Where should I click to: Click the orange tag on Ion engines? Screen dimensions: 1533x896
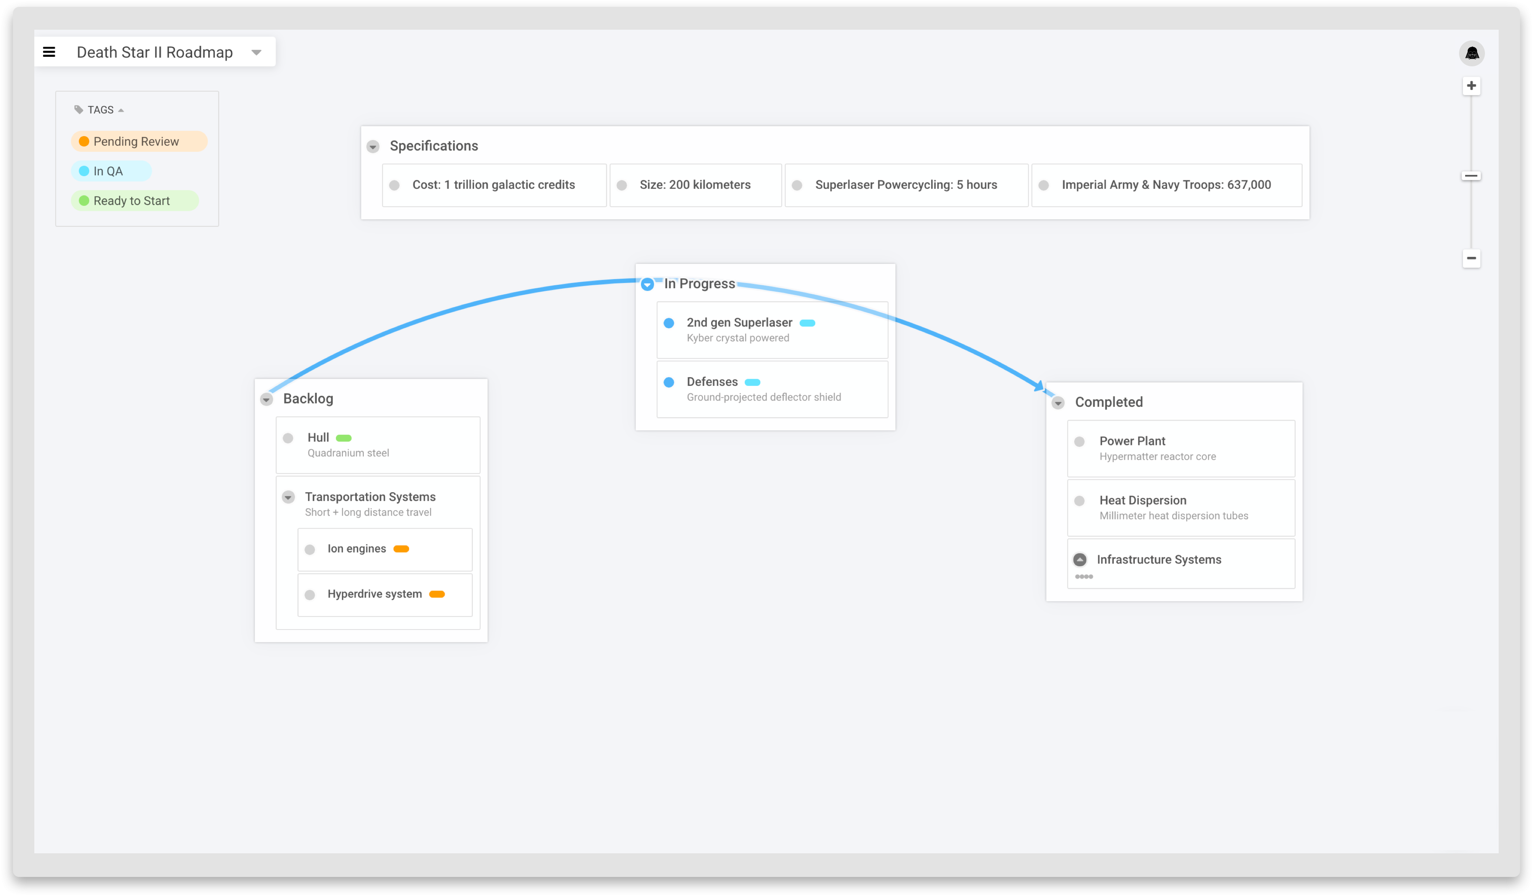(x=401, y=549)
